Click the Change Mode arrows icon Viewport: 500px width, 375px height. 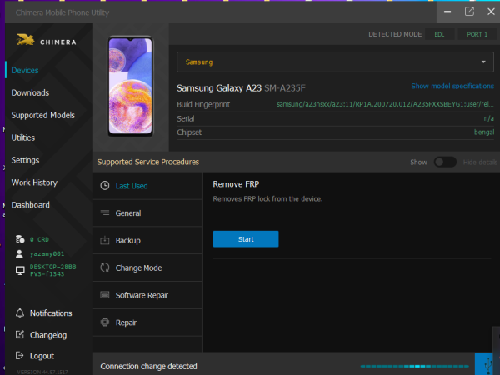coord(105,267)
